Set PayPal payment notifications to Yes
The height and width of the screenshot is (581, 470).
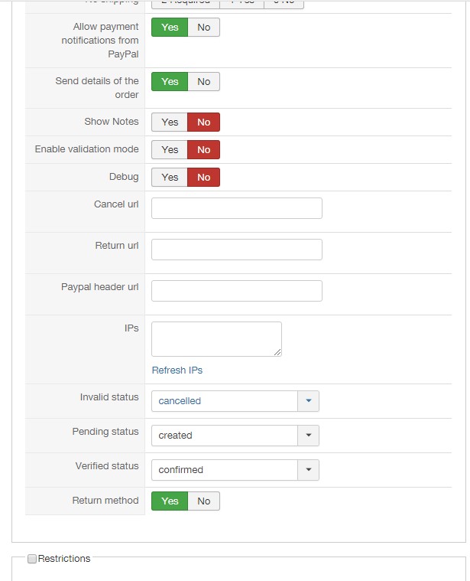coord(170,28)
